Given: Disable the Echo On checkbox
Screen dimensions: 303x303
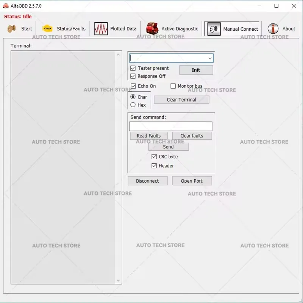Looking at the screenshot, I should (x=133, y=86).
